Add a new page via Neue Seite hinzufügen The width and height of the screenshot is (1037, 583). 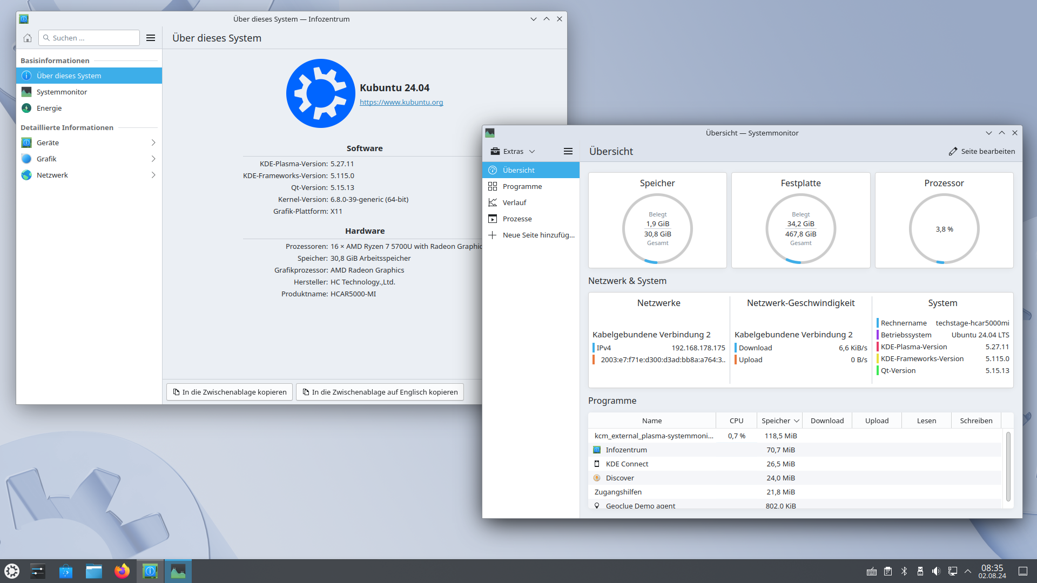click(x=531, y=235)
